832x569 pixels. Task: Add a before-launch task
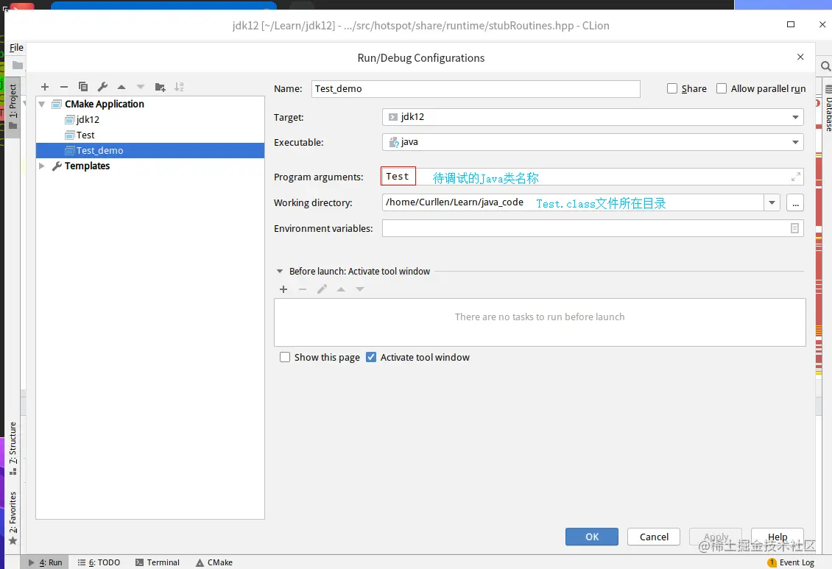click(x=283, y=289)
